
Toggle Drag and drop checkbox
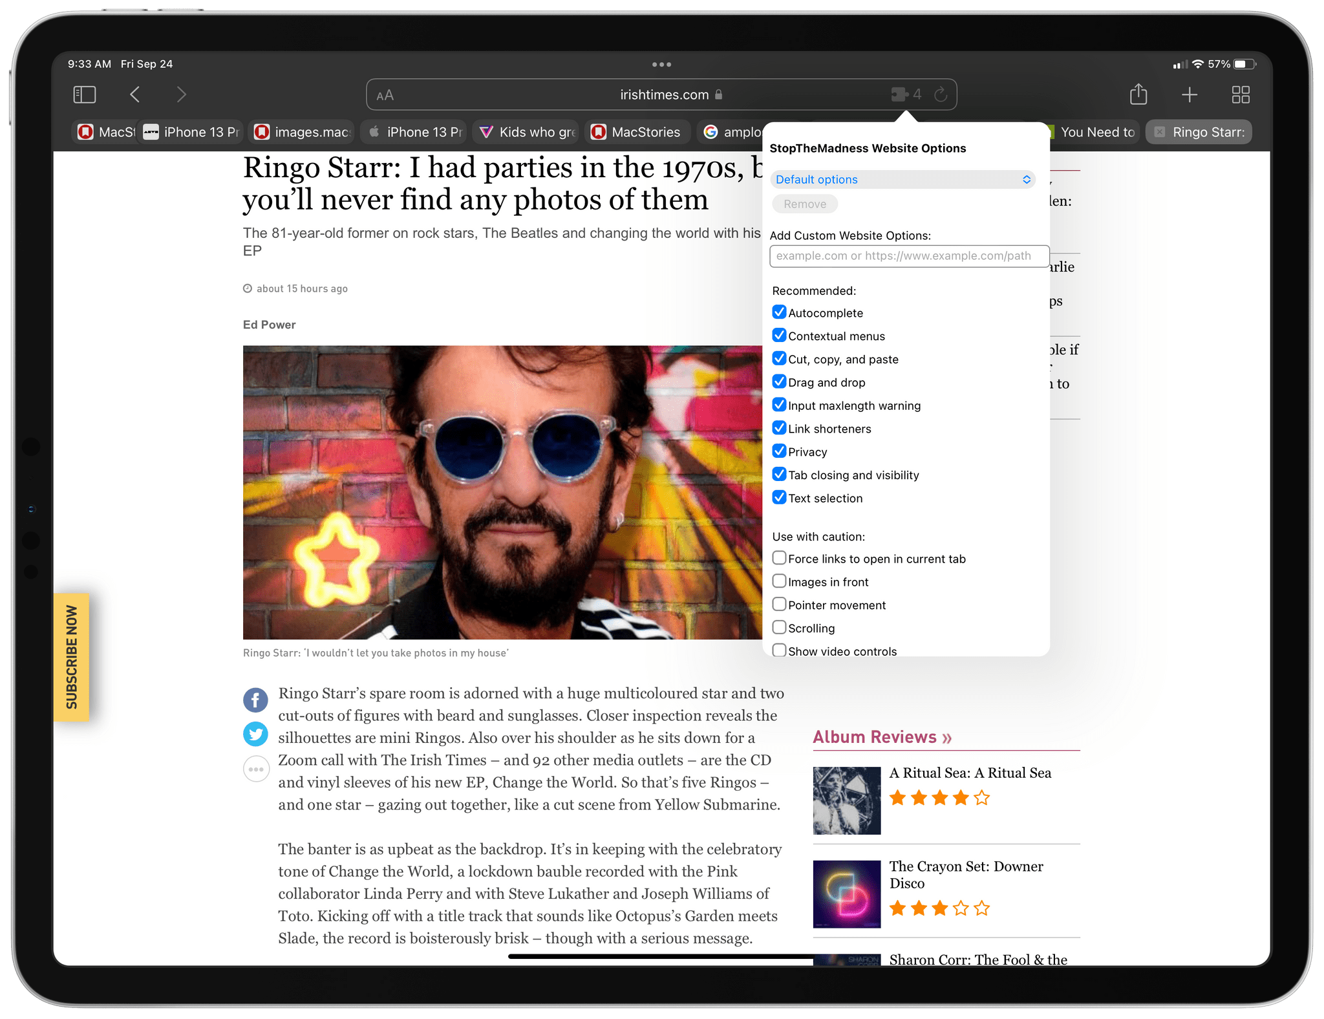point(780,382)
